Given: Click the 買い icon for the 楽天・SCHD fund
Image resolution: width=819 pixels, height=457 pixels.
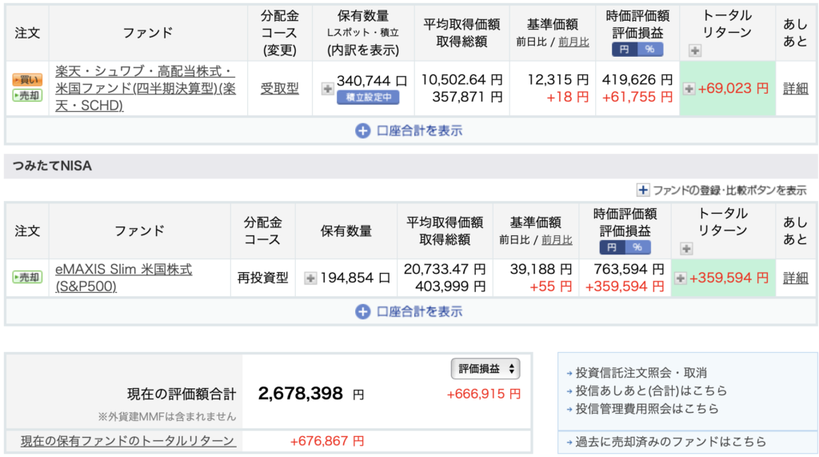Looking at the screenshot, I should point(27,80).
